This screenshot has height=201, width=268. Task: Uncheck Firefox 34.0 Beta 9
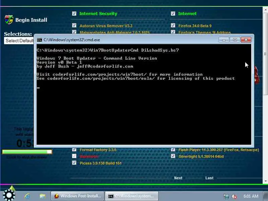pos(173,25)
